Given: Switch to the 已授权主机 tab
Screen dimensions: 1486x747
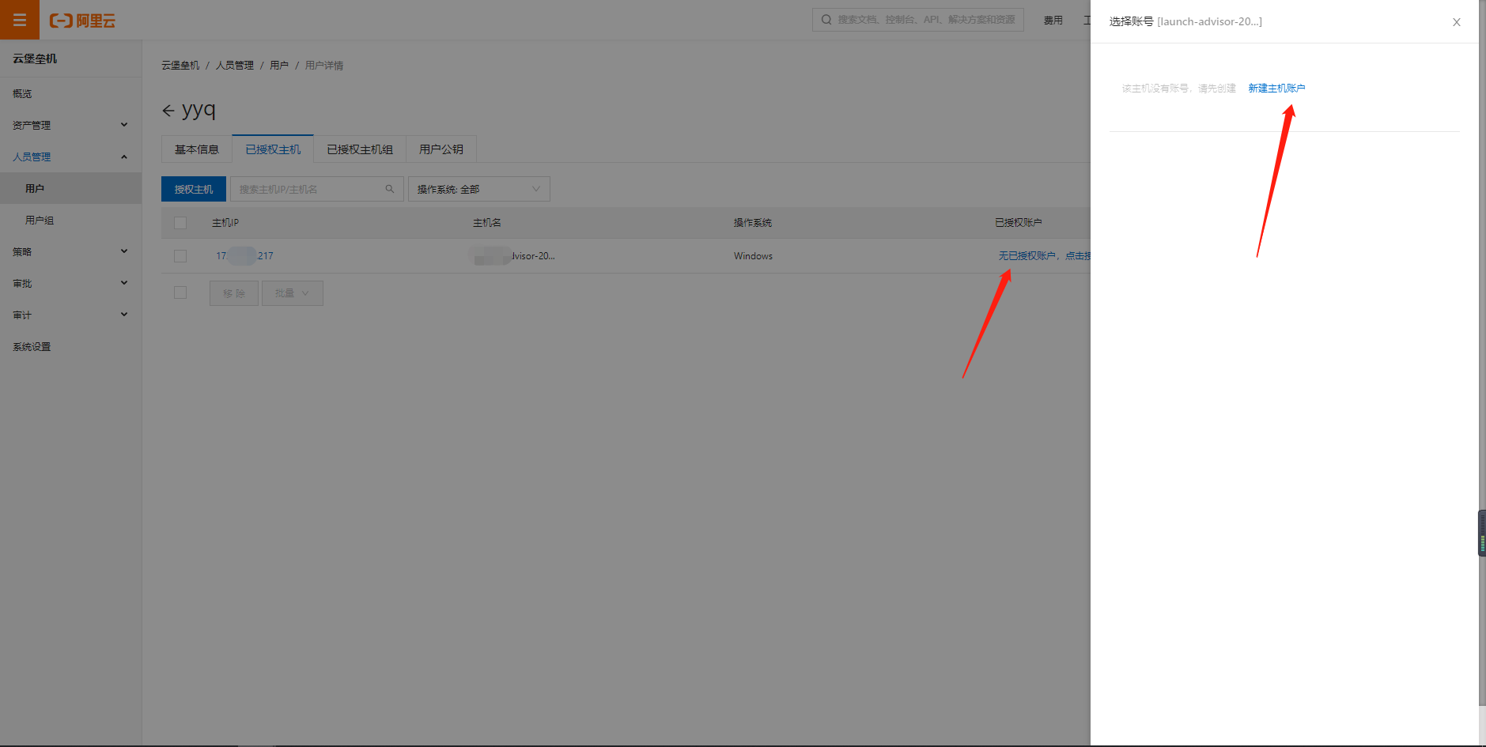Looking at the screenshot, I should (x=273, y=149).
